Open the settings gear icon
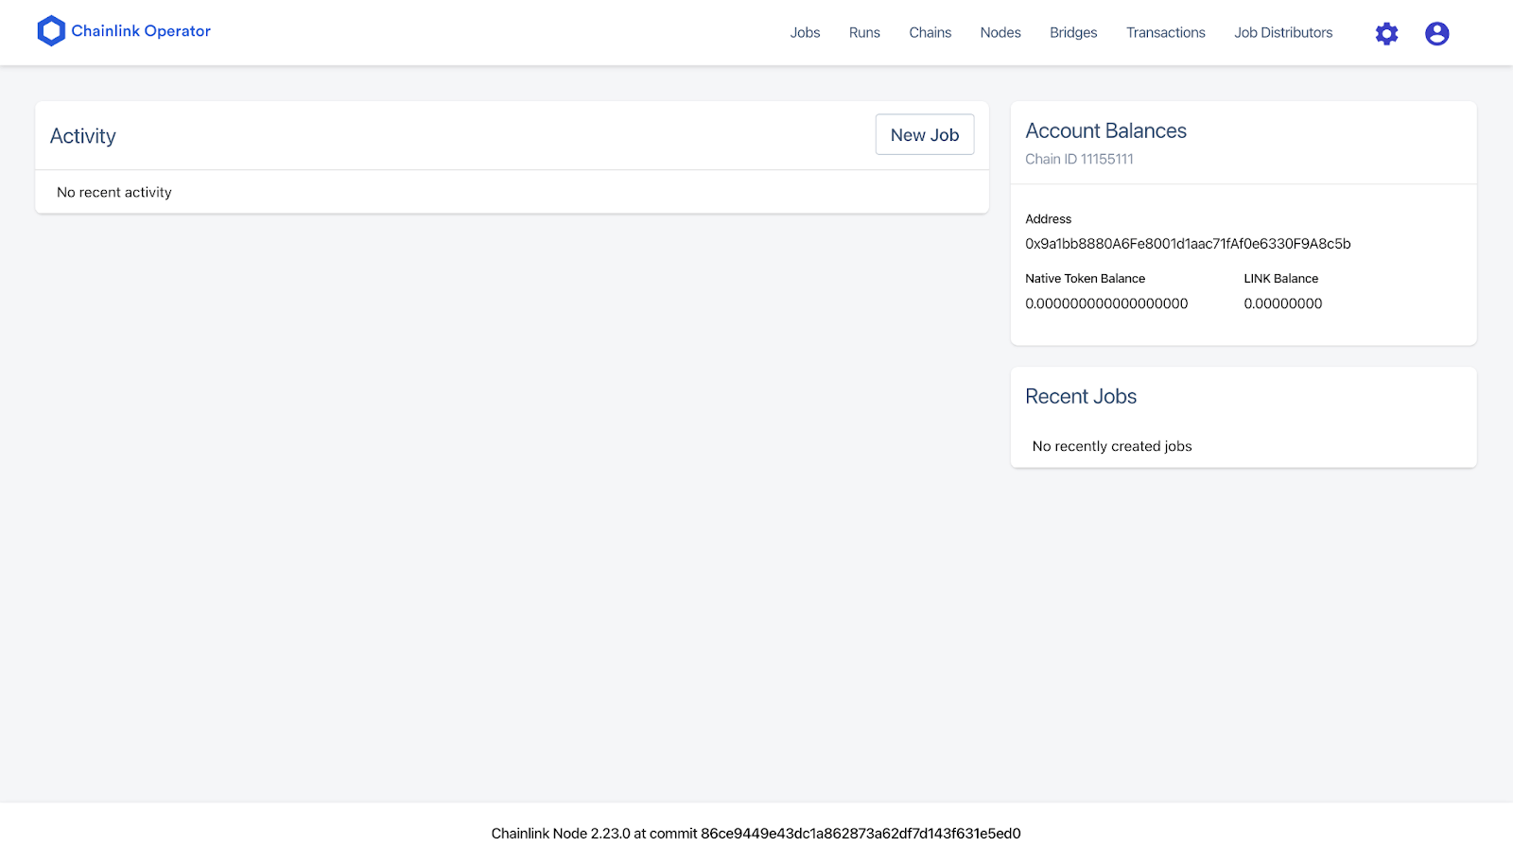This screenshot has width=1513, height=863. (1386, 34)
